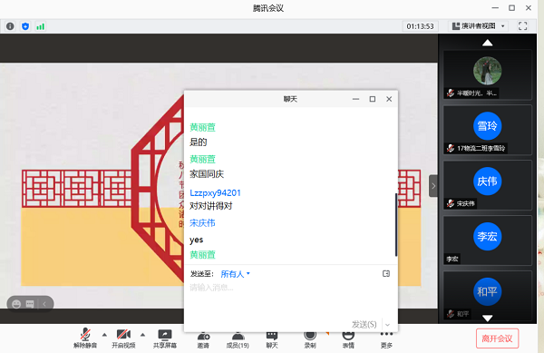Click 离开会议 leave meeting button
Screen dimensions: 544x353
pyautogui.click(x=497, y=338)
